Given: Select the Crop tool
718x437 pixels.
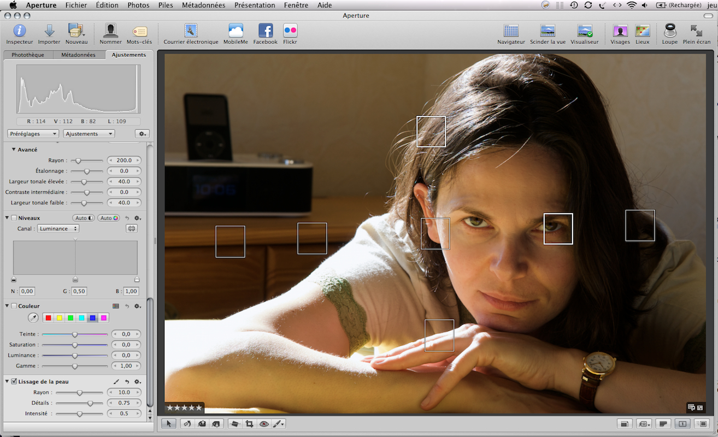Looking at the screenshot, I should tap(250, 423).
